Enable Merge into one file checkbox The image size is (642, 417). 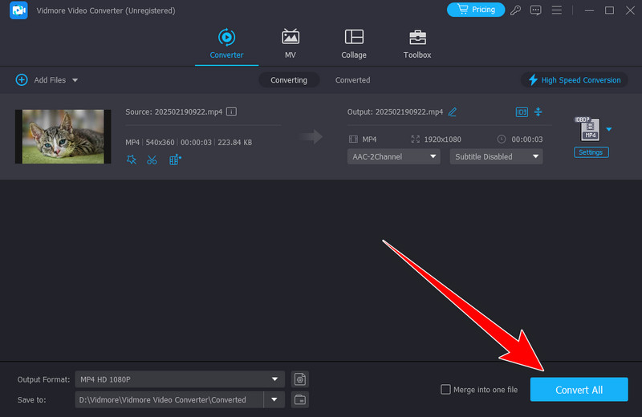point(445,390)
